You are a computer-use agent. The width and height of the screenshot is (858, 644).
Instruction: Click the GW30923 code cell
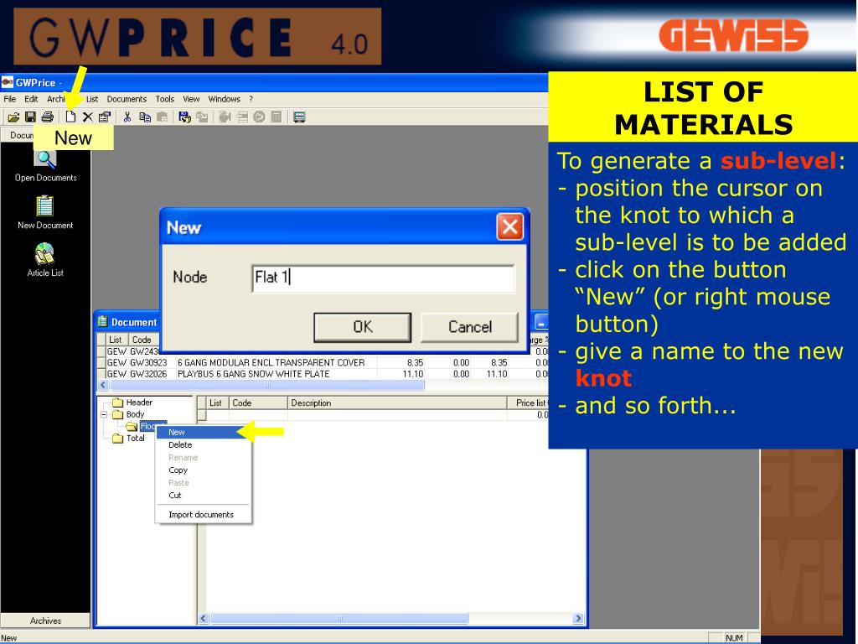click(x=147, y=362)
